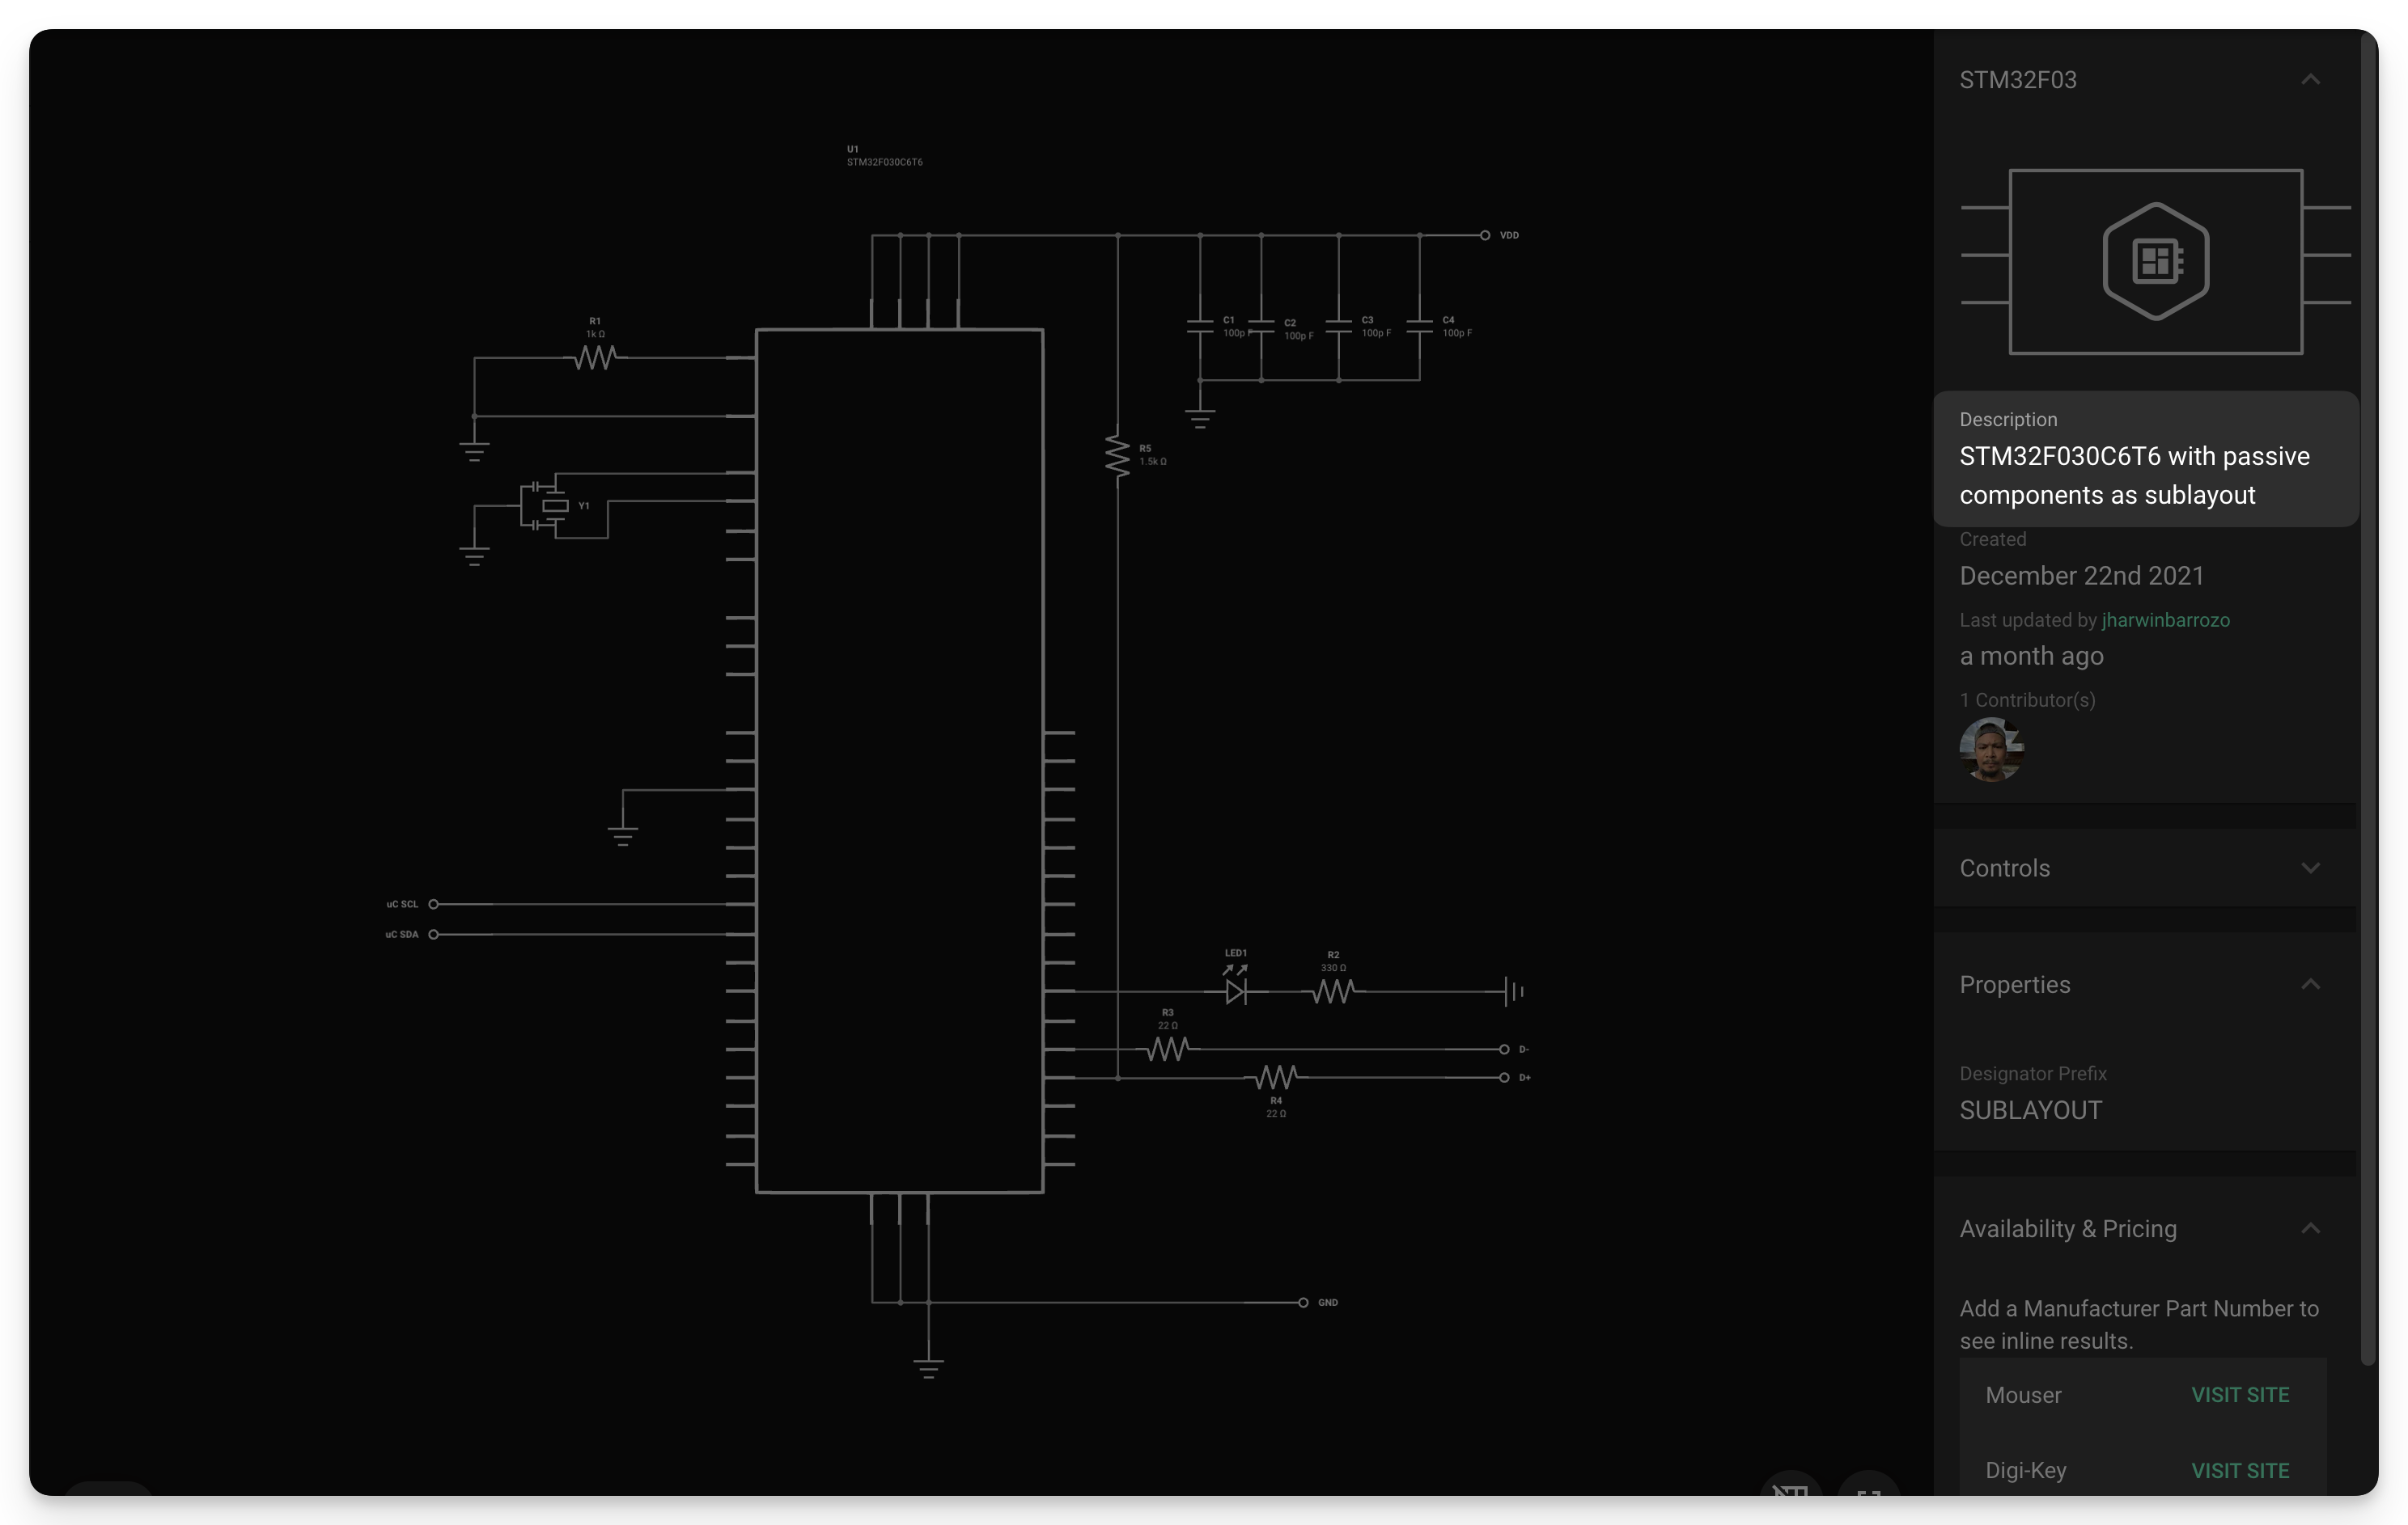Select LED1 diode symbol in schematic

[1236, 991]
